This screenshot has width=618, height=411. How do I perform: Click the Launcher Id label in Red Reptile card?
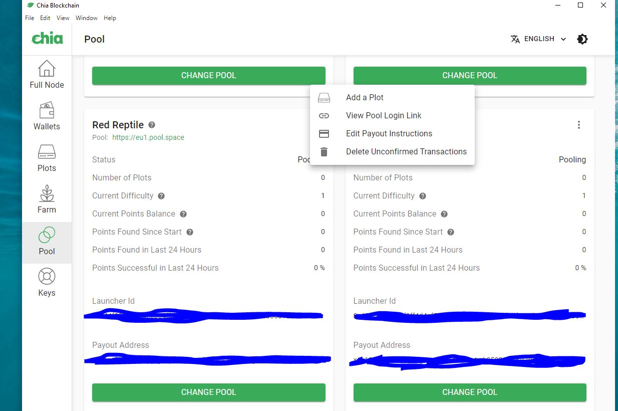point(113,301)
